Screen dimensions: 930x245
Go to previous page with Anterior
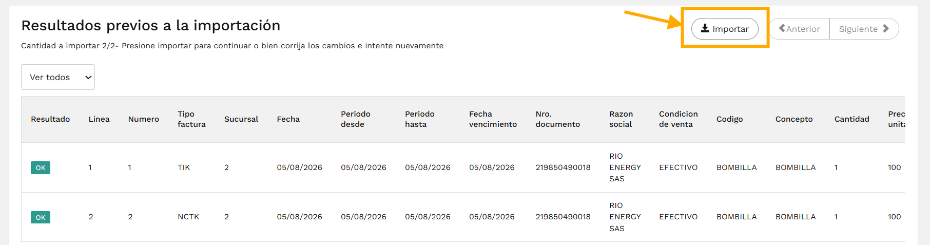pyautogui.click(x=800, y=29)
